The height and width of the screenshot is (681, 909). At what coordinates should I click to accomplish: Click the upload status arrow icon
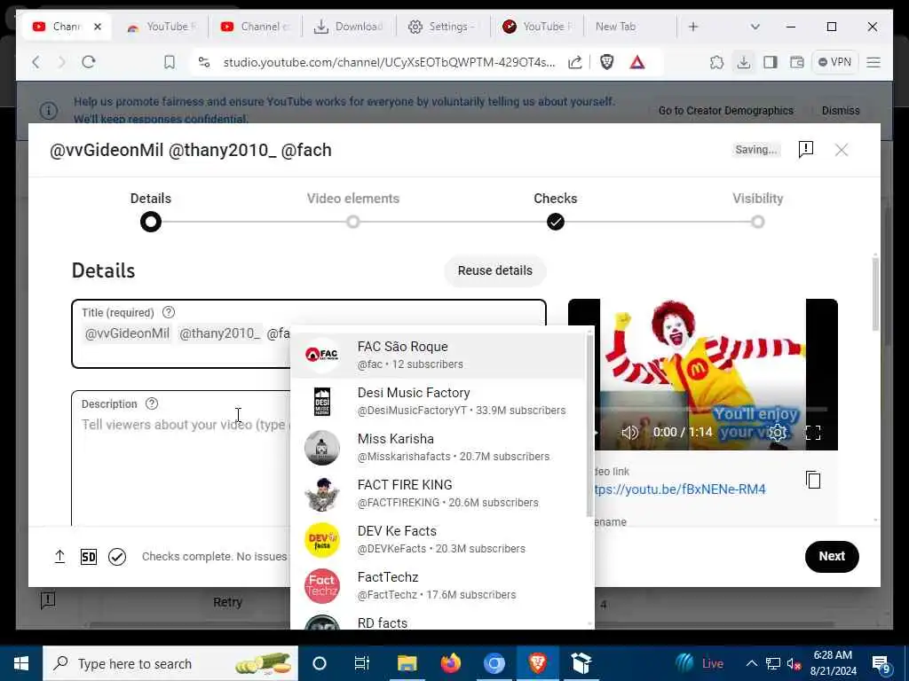59,557
